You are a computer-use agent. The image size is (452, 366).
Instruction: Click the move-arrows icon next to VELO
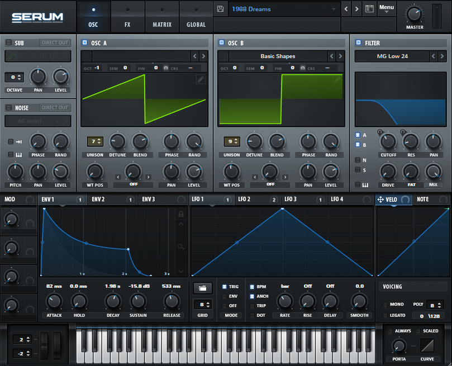(380, 199)
